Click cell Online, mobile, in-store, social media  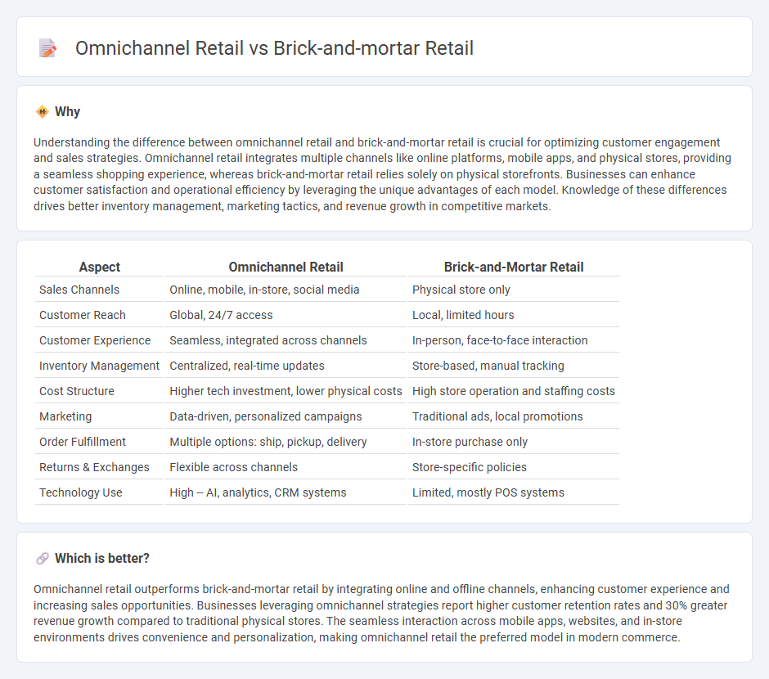[x=264, y=290]
